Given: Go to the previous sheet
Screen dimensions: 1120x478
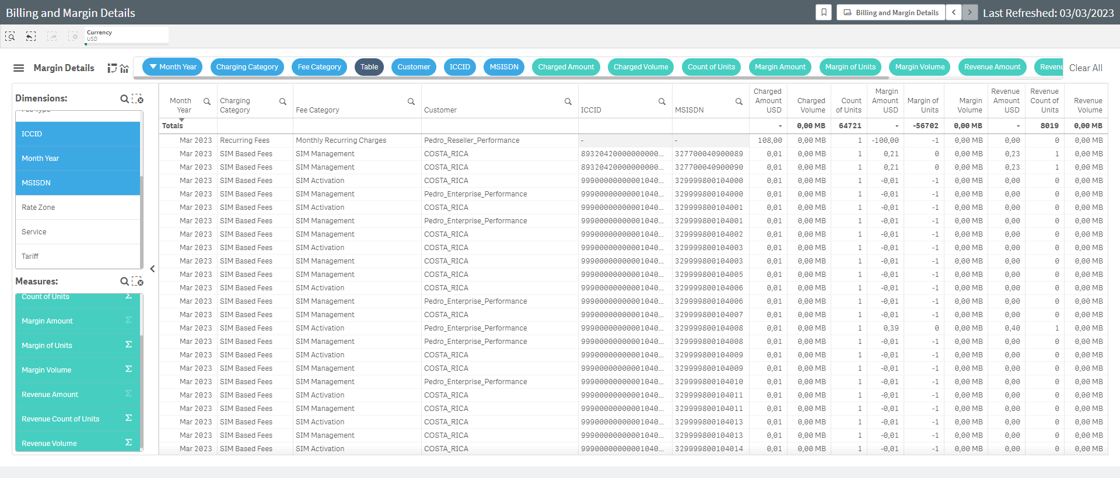Looking at the screenshot, I should tap(954, 12).
